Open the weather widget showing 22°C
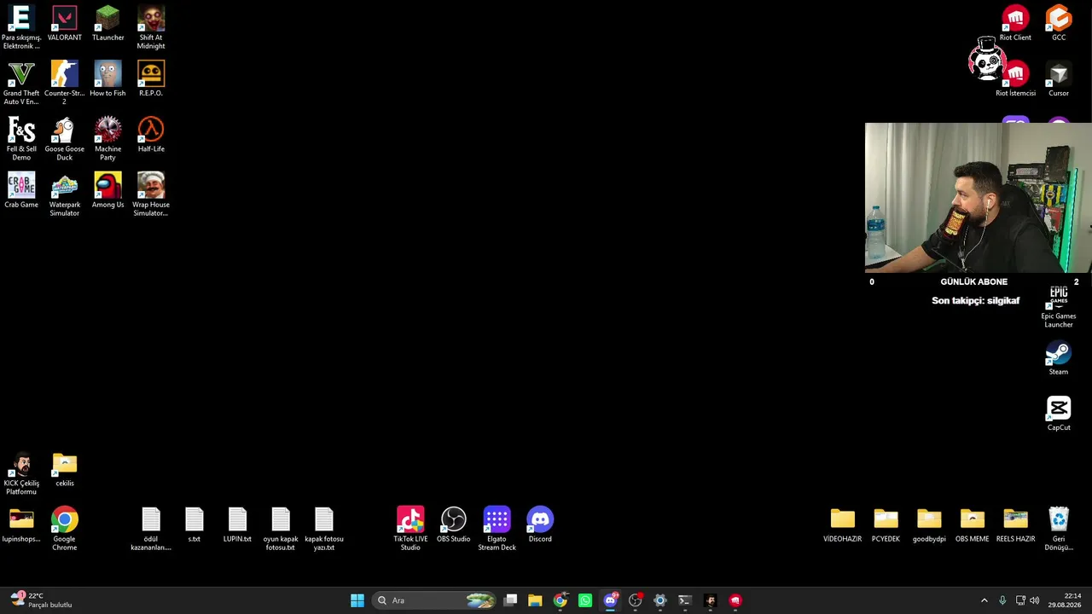Image resolution: width=1092 pixels, height=614 pixels. [41, 600]
